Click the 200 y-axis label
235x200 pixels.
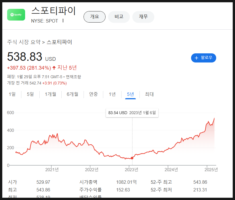pyautogui.click(x=11, y=148)
